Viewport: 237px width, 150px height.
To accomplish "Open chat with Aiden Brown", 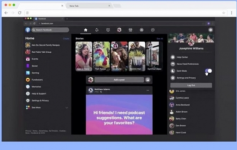I will [x=182, y=112].
